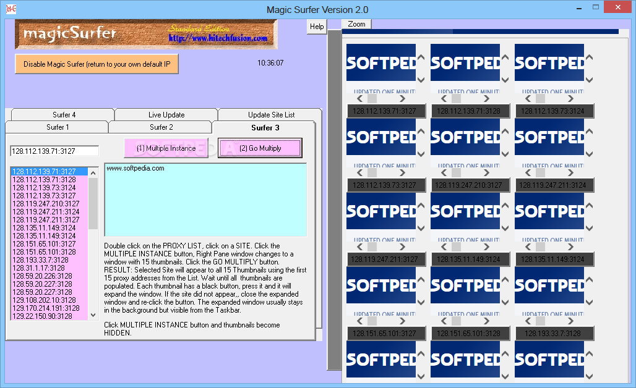Click right arrow under thumbnail above 128.119.247.210:3127 button

[486, 172]
